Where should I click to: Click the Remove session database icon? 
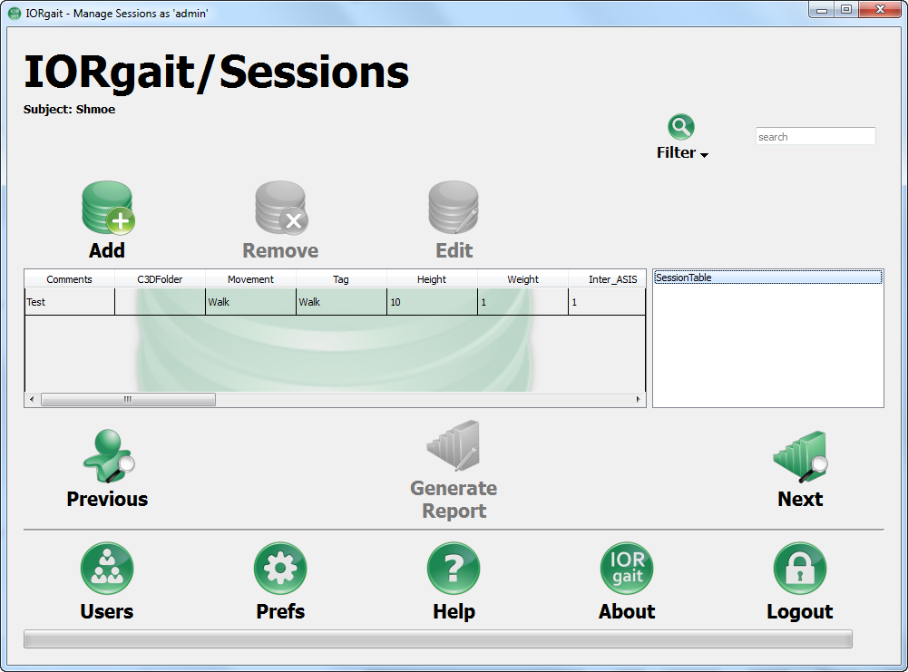coord(281,208)
